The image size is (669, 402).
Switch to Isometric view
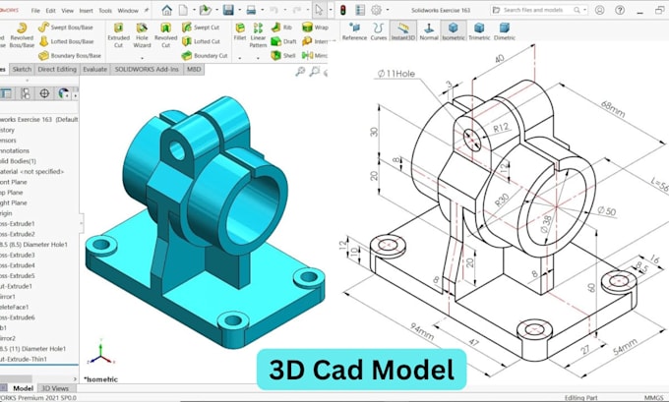tap(454, 31)
